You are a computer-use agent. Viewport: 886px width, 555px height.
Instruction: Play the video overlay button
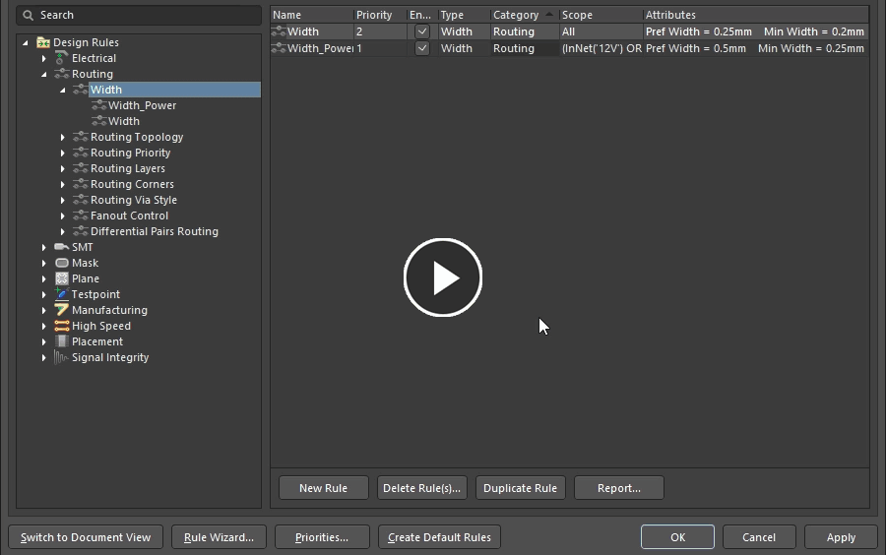pos(443,277)
